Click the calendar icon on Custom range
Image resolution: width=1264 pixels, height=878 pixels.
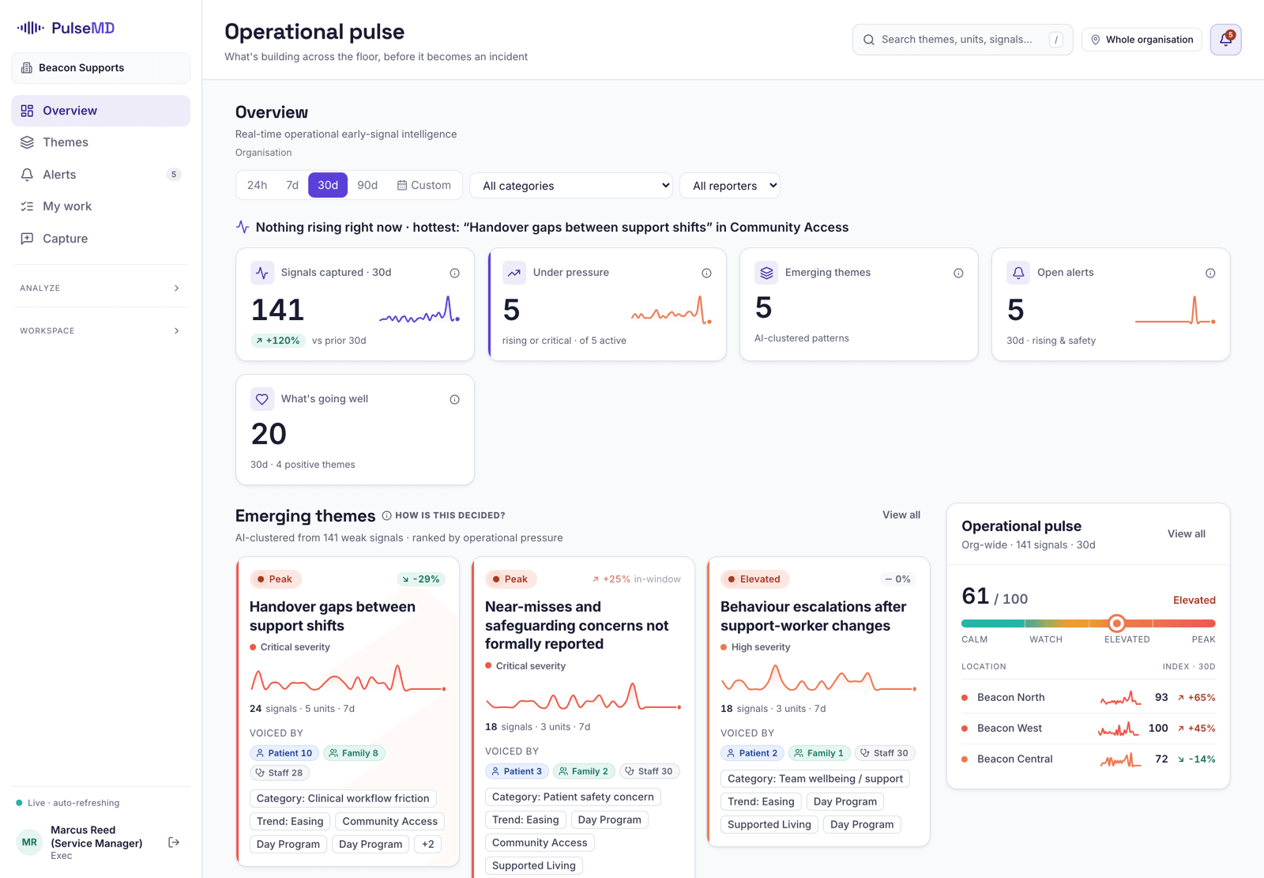[x=402, y=185]
